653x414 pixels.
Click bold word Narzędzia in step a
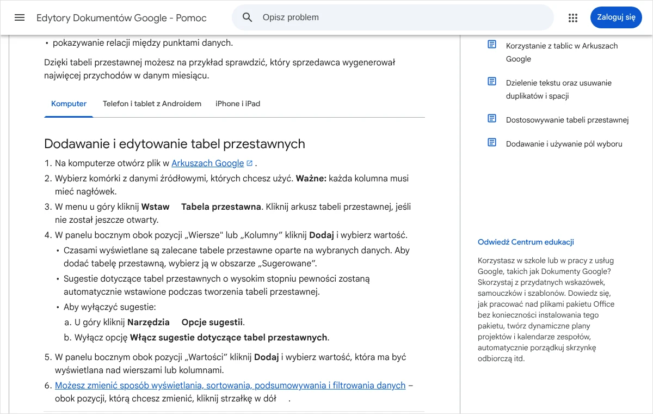(x=149, y=322)
